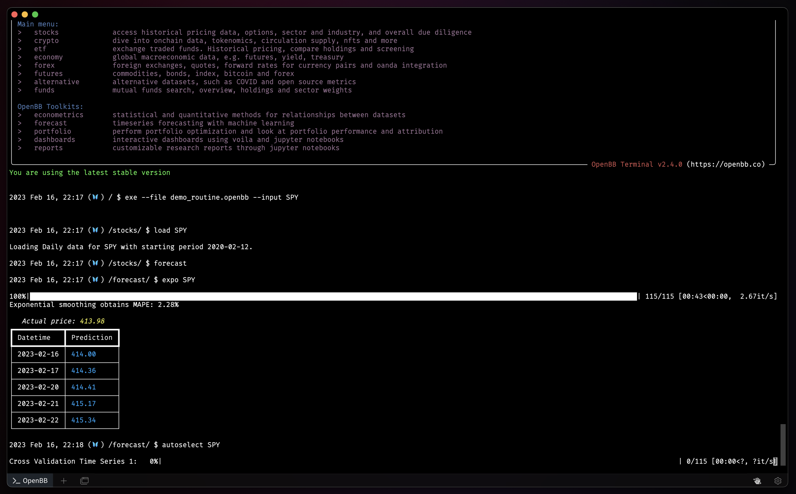Click the 'Exponential smoothing obtains MAPE: 2.28%' line
This screenshot has height=494, width=796.
[x=94, y=304]
